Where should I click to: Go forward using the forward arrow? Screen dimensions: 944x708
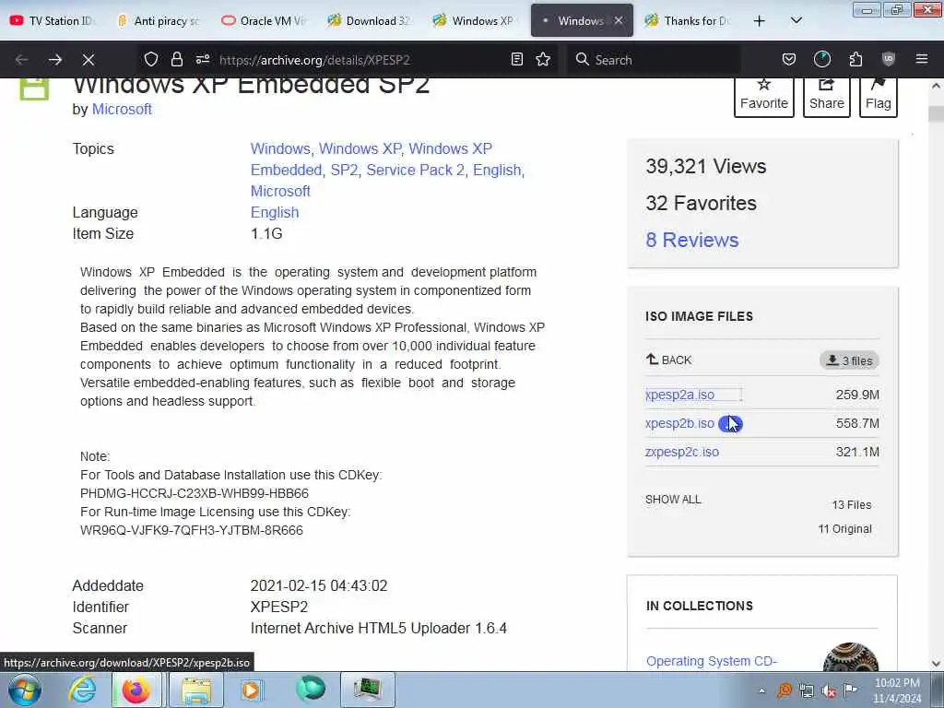click(x=55, y=60)
